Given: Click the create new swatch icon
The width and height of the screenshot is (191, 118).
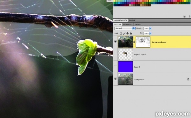Looking at the screenshot, I should [x=184, y=16].
